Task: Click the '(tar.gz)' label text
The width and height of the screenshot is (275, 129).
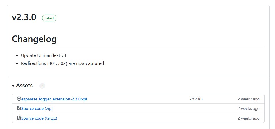Action: pos(51,118)
